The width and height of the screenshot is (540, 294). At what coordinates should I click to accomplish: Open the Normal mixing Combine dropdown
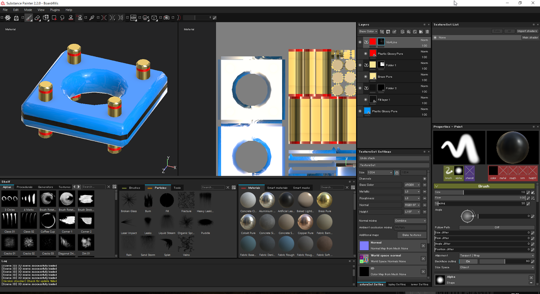click(x=410, y=221)
